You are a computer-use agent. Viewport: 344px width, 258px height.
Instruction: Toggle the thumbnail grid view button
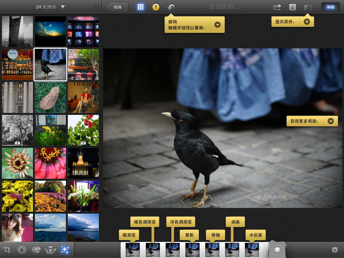coord(140,7)
